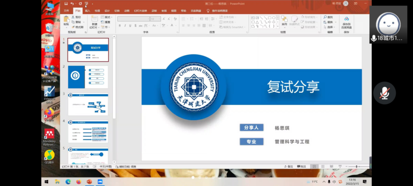Click the Cut (剪切) scissors icon
Image resolution: width=413 pixels, height=186 pixels.
(x=73, y=17)
